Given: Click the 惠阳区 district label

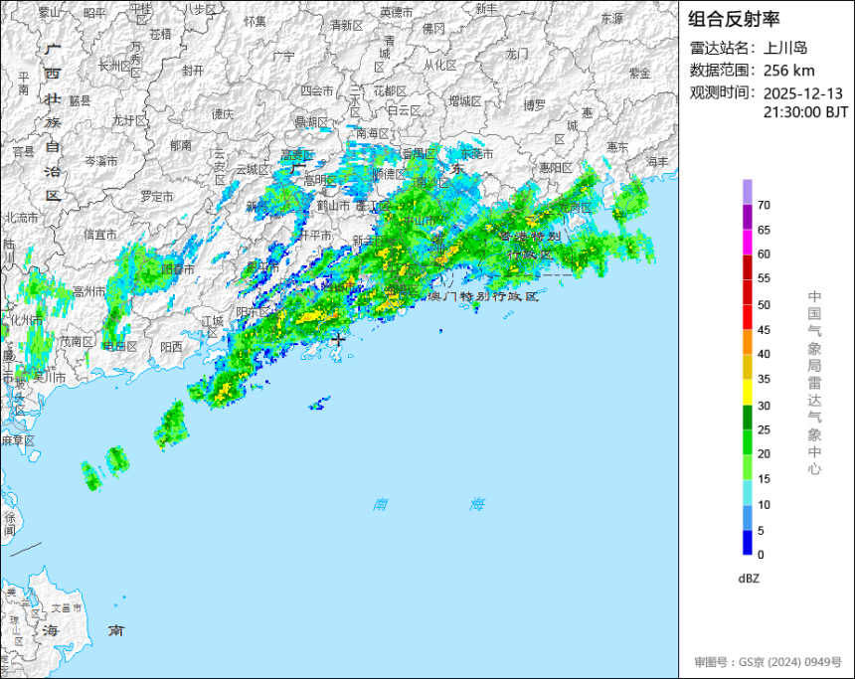Looking at the screenshot, I should [x=556, y=168].
